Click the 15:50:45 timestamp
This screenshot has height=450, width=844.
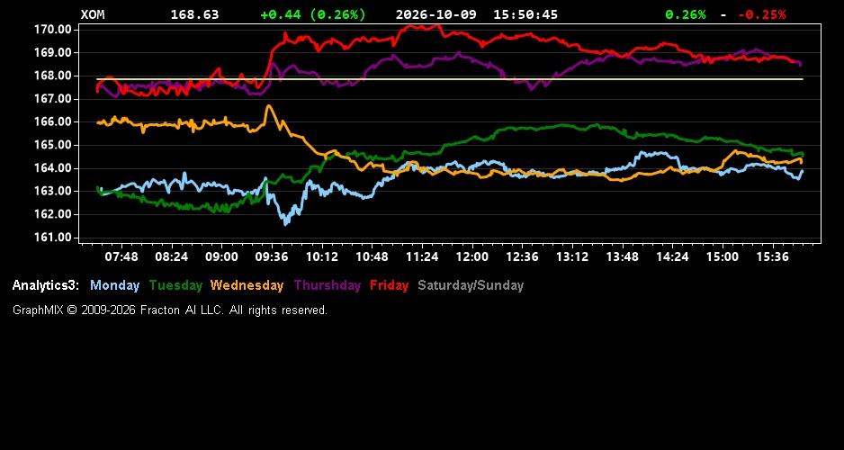pyautogui.click(x=525, y=14)
